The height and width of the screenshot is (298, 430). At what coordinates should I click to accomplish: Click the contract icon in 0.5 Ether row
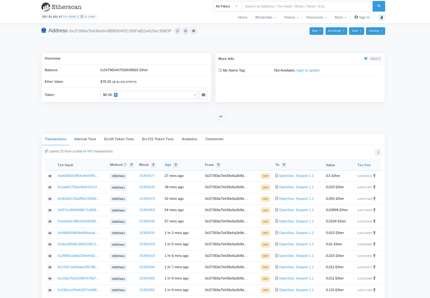pos(277,176)
